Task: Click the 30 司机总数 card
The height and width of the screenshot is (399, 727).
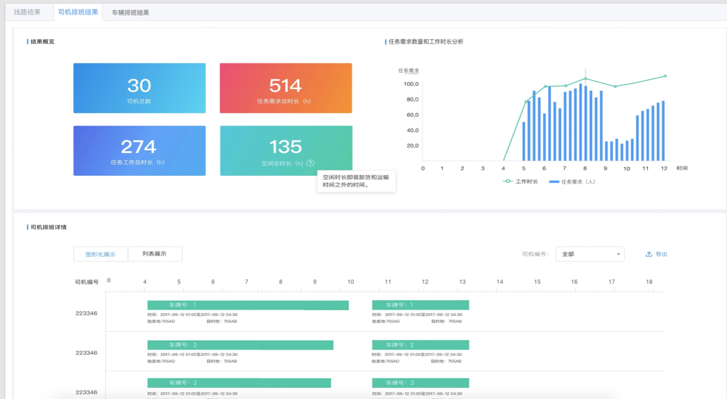Action: [139, 88]
